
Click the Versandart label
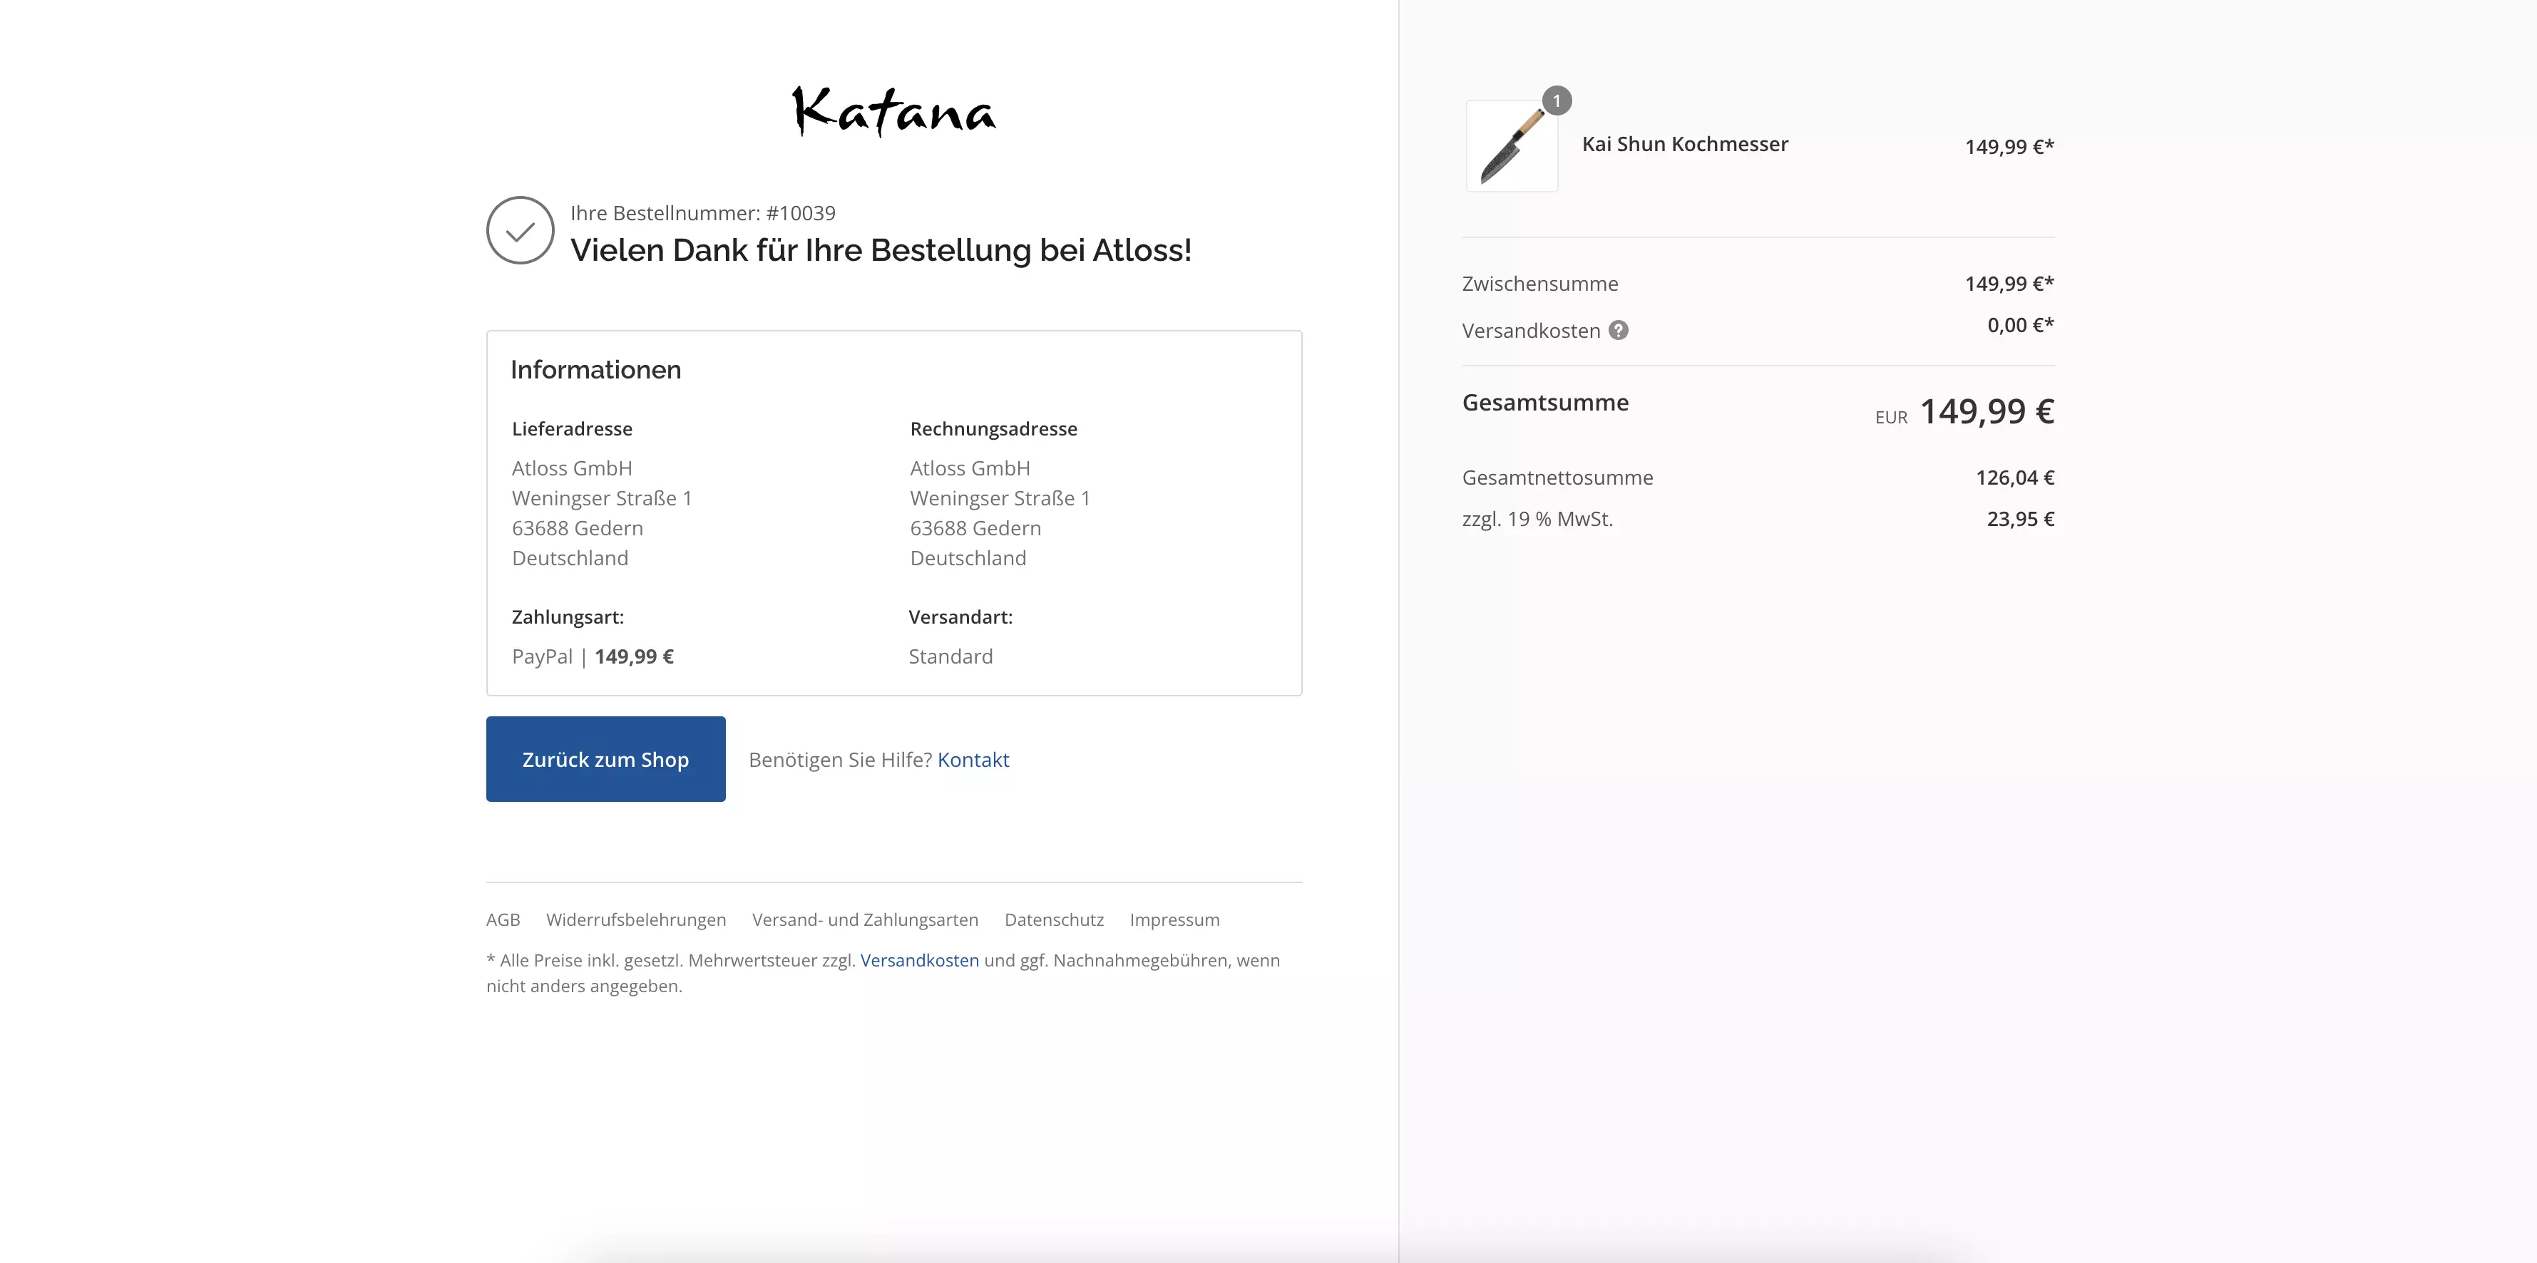960,617
